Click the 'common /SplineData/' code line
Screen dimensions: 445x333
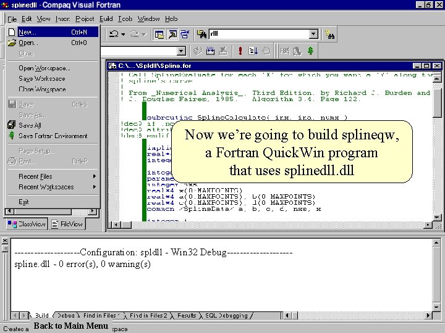point(234,209)
